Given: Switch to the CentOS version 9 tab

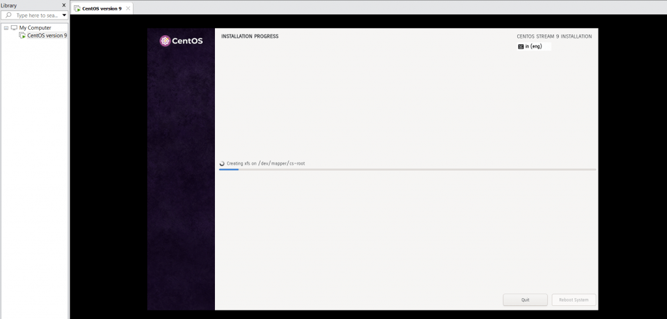Looking at the screenshot, I should (x=102, y=8).
